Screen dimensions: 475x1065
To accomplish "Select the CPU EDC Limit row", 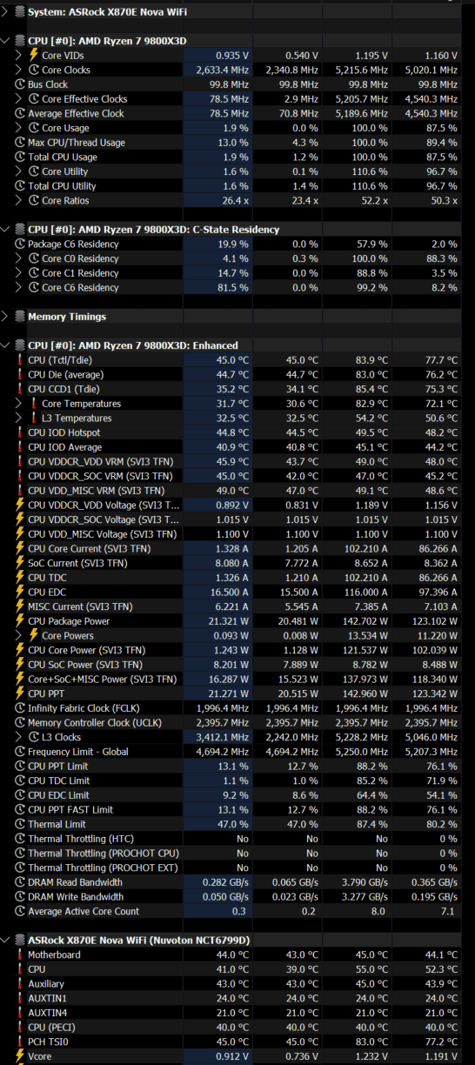I will pos(237,794).
